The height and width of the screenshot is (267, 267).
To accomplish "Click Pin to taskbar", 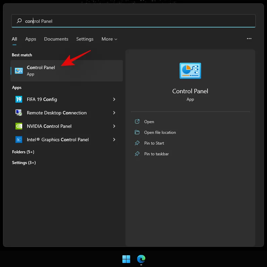I will pyautogui.click(x=156, y=154).
